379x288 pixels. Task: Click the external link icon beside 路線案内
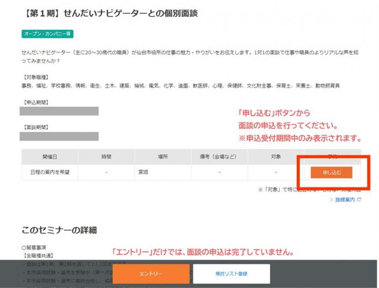359,199
